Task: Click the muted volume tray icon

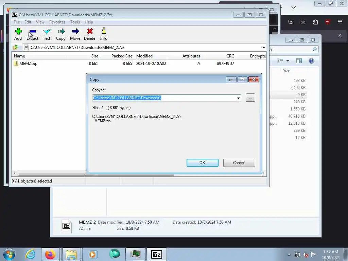Action: 306,255
